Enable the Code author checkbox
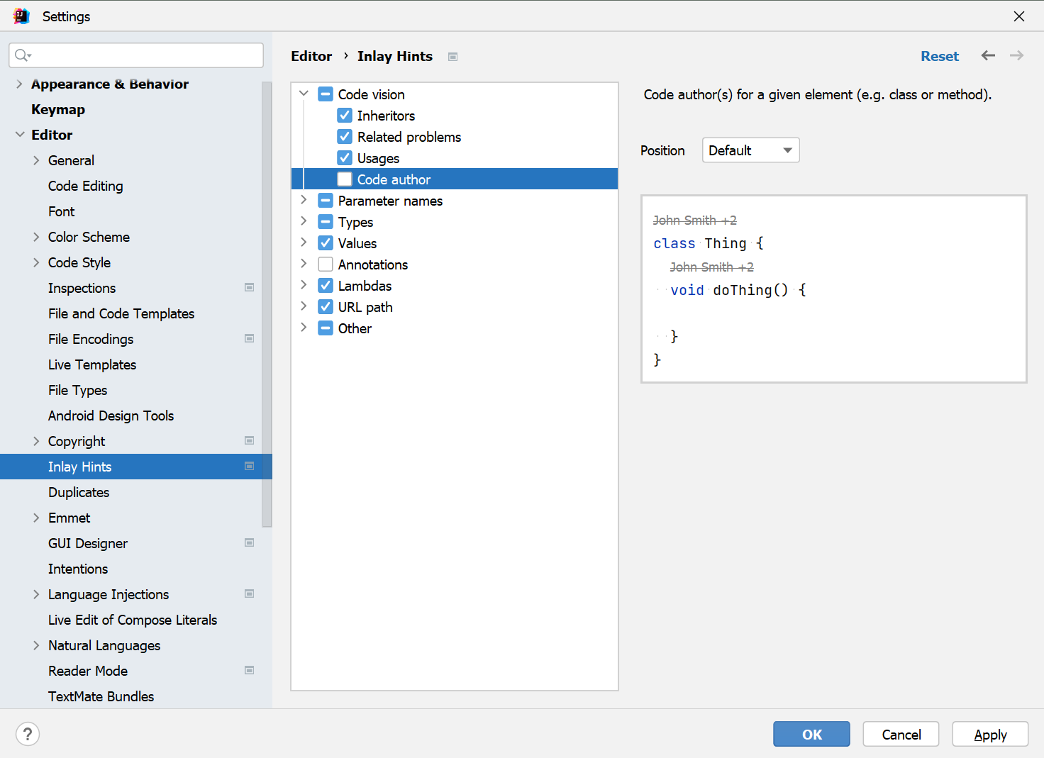This screenshot has height=758, width=1044. (345, 179)
